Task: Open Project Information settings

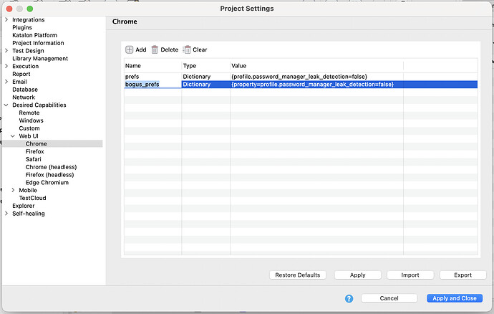Action: 38,43
